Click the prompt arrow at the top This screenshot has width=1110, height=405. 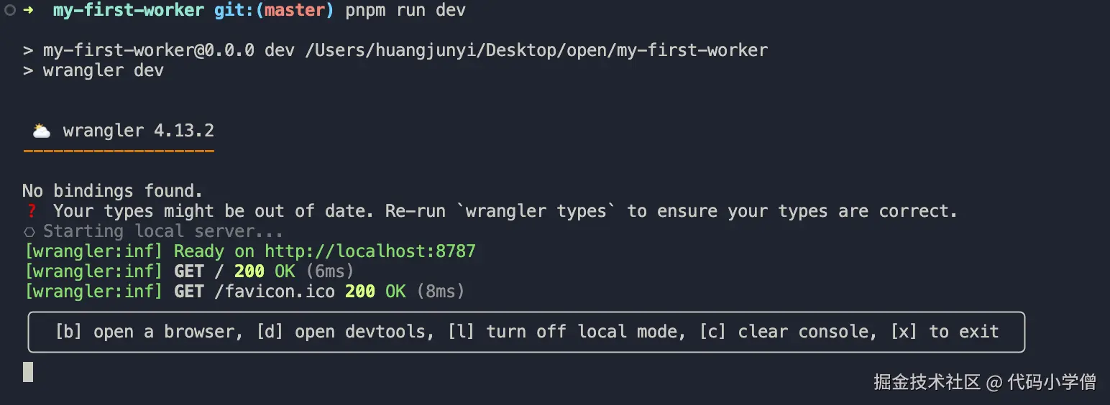click(x=28, y=10)
